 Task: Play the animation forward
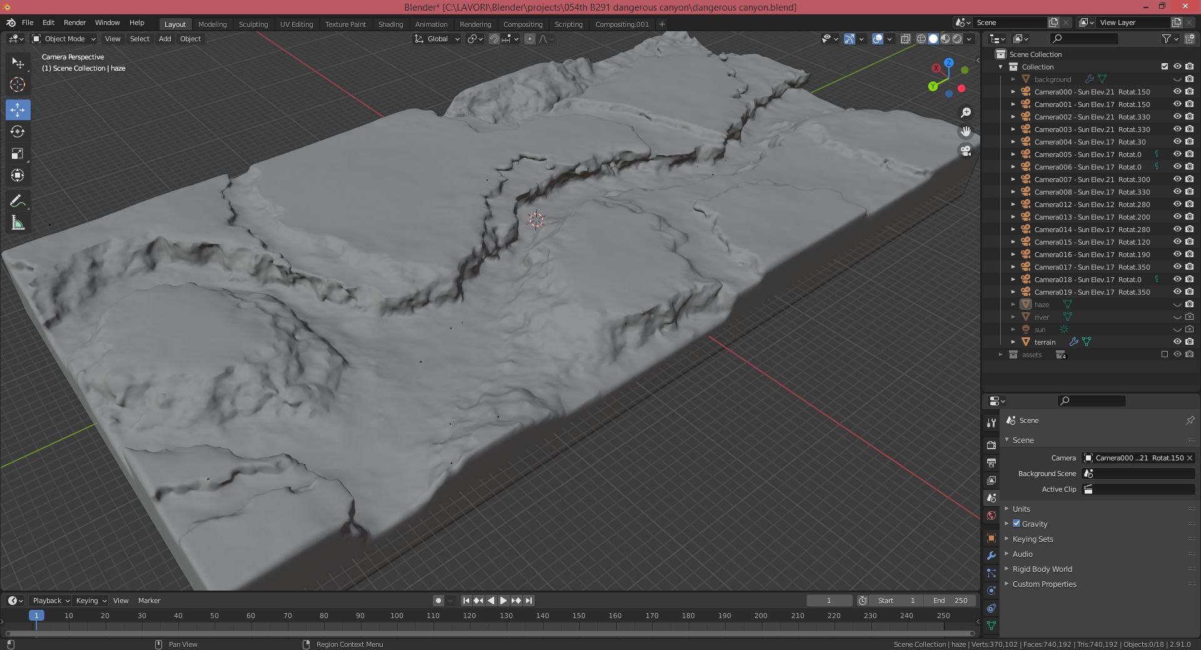[x=504, y=601]
